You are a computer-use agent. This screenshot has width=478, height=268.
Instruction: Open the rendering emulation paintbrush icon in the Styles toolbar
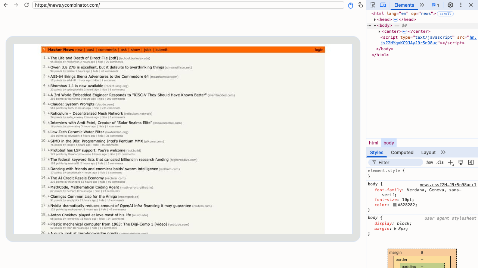pyautogui.click(x=461, y=163)
